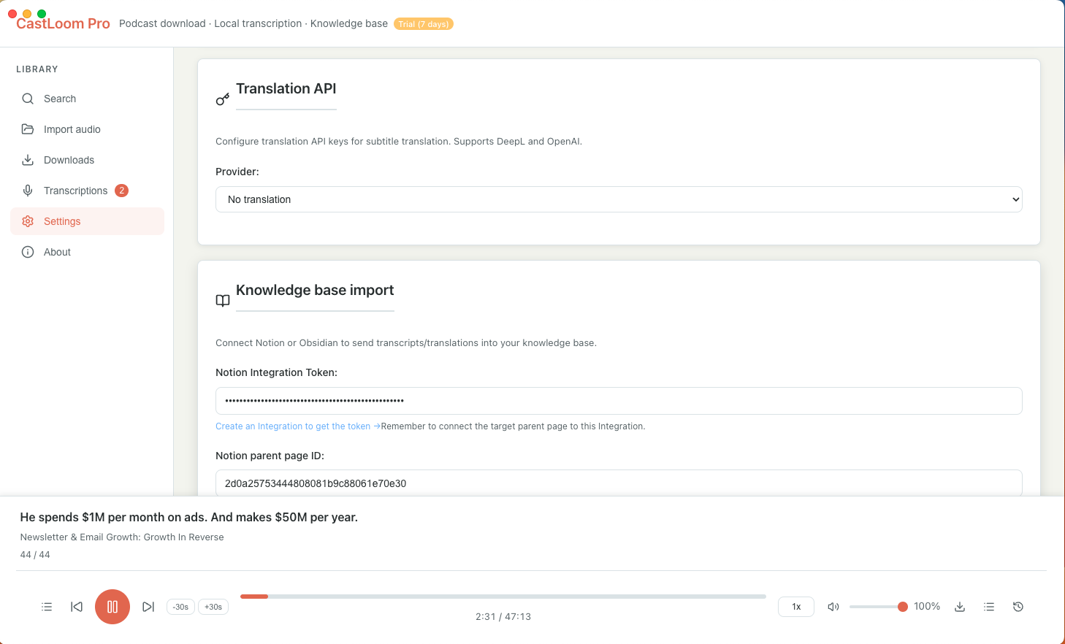The height and width of the screenshot is (644, 1065).
Task: Adjust the volume slider
Action: [x=878, y=606]
